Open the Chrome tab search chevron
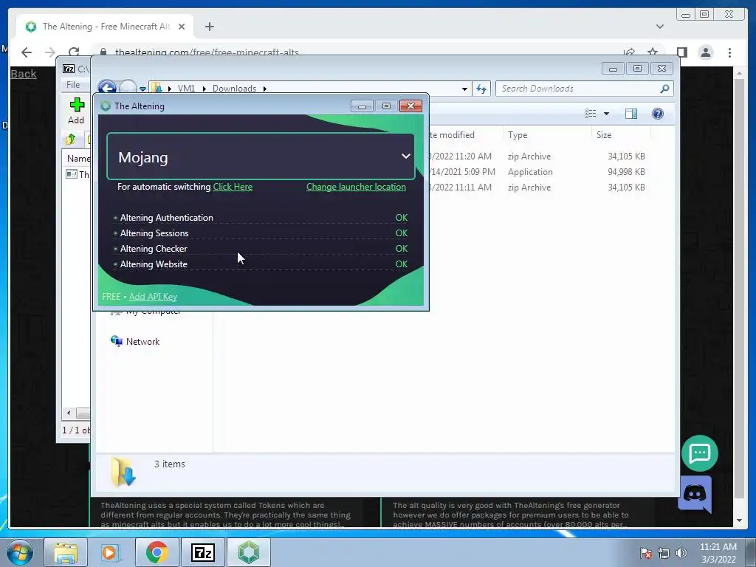Screen dimensions: 756x567 pos(660,27)
